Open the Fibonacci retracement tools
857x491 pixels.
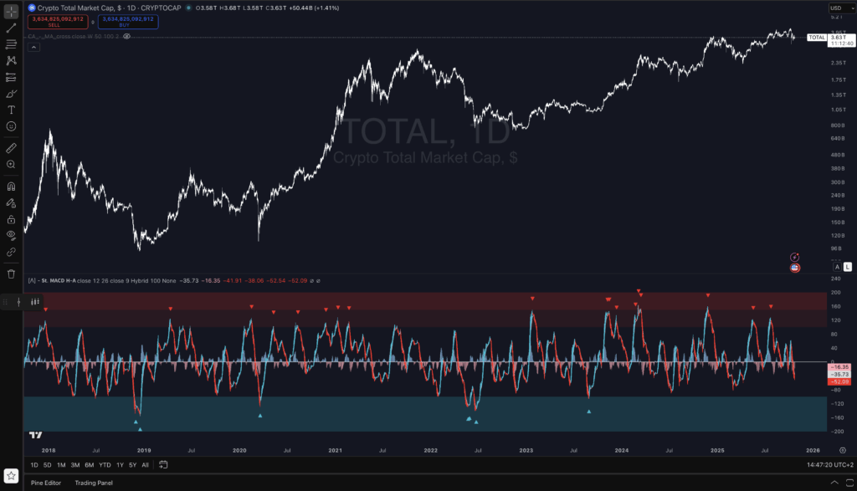[11, 44]
